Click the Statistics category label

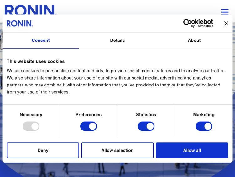click(146, 115)
